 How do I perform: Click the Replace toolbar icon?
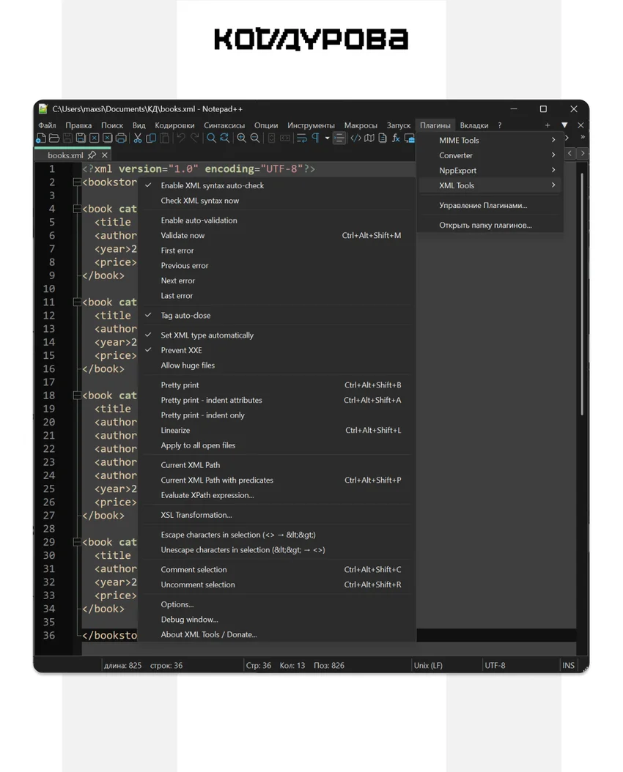point(224,138)
